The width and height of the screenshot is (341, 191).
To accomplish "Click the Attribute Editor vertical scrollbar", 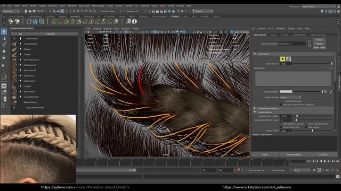I will tap(335, 67).
